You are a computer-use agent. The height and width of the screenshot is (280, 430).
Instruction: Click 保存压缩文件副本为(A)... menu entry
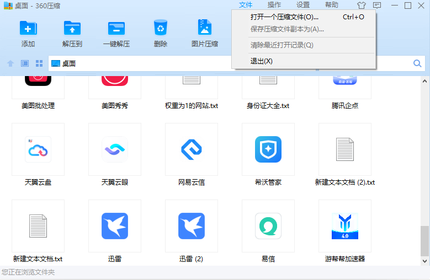[303, 29]
